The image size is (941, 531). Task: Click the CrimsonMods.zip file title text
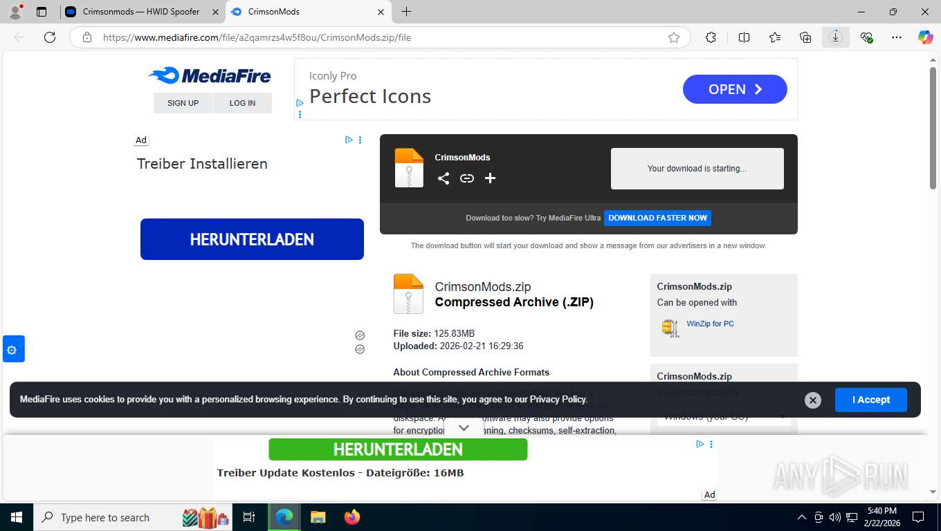483,287
